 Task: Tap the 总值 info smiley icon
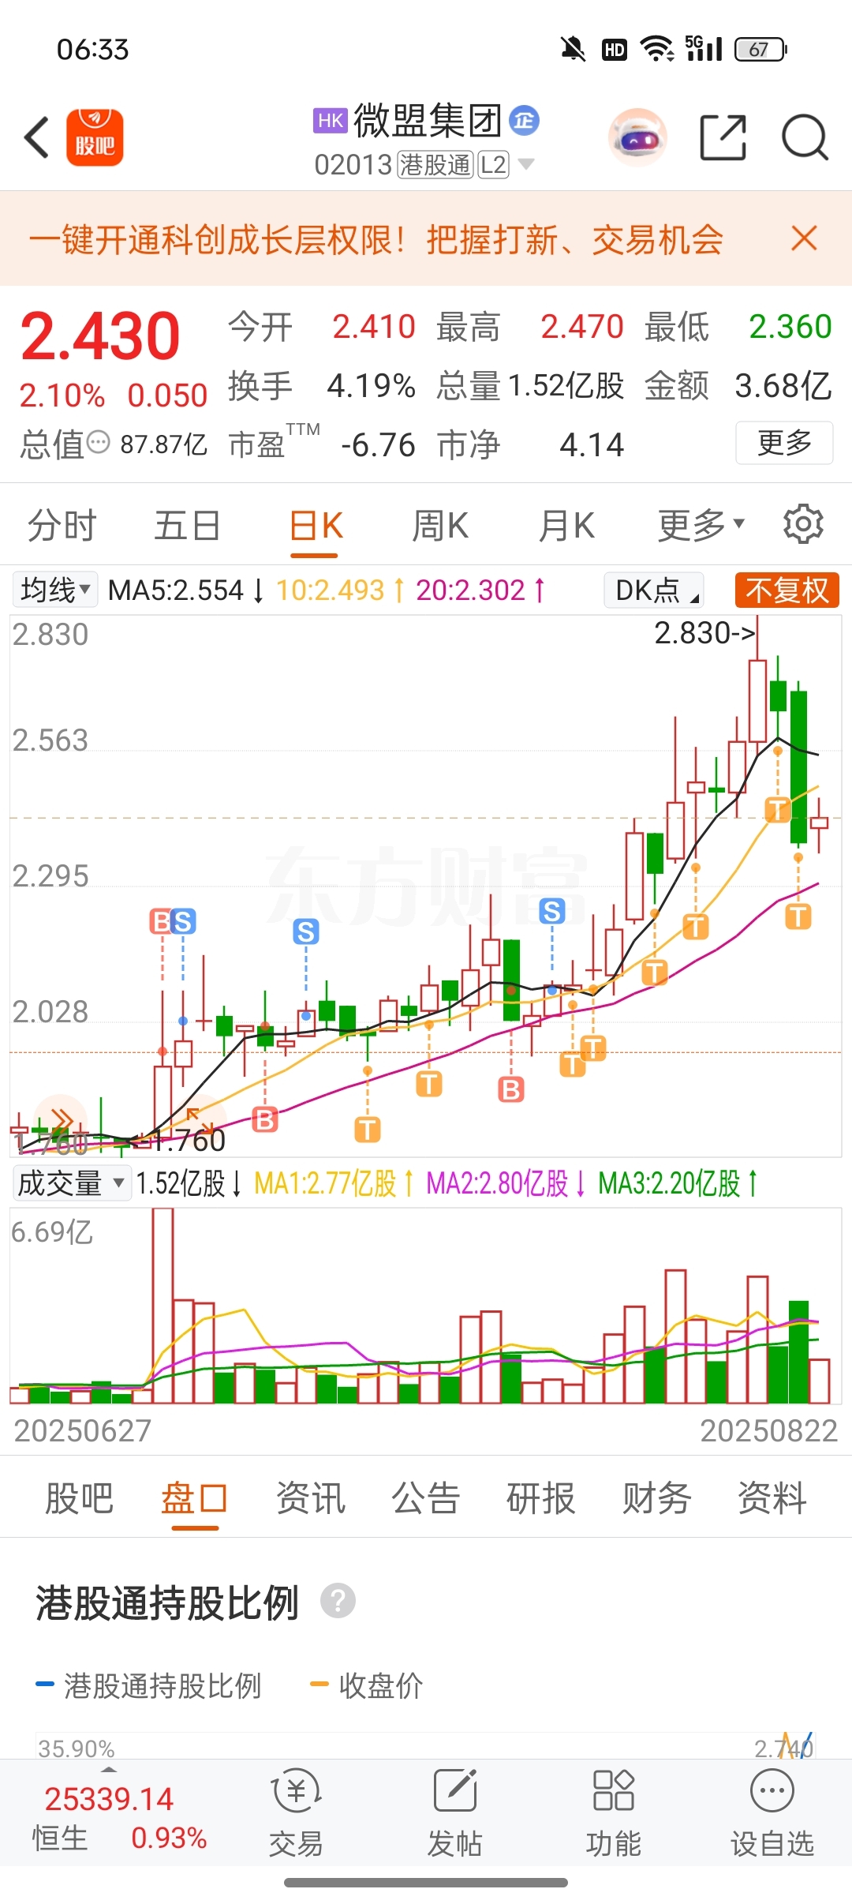(98, 442)
